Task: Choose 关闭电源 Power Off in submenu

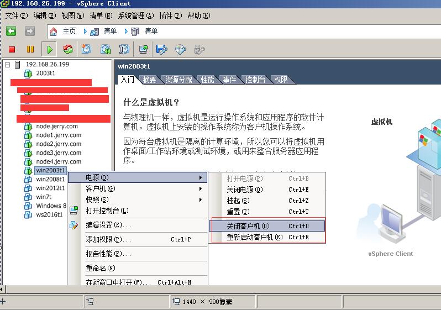Action: click(267, 190)
